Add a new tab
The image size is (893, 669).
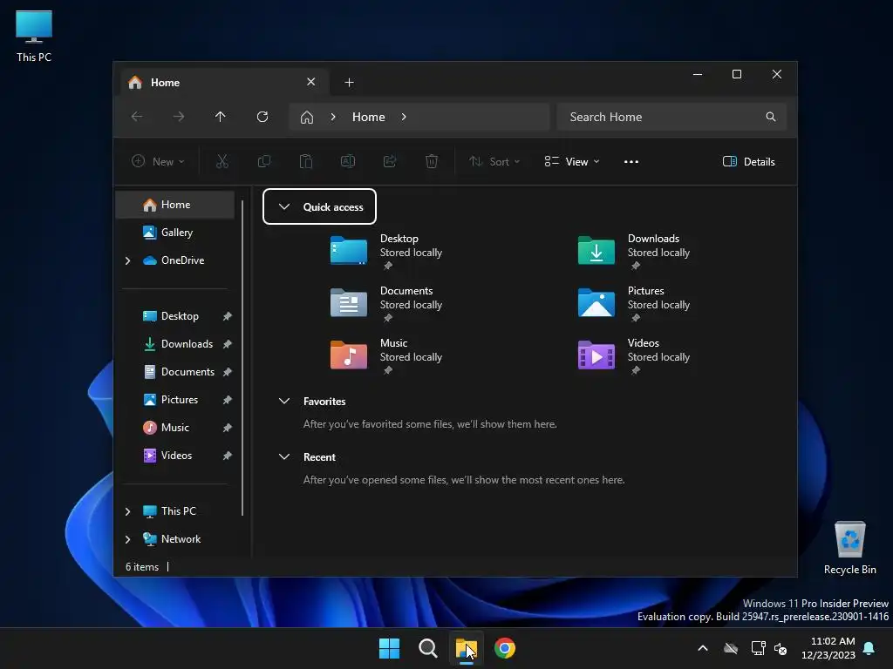(349, 83)
